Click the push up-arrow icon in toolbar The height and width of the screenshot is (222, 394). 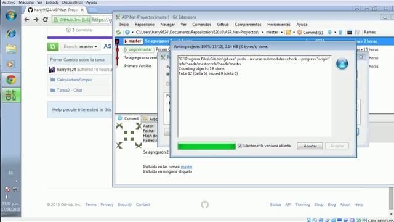[340, 32]
